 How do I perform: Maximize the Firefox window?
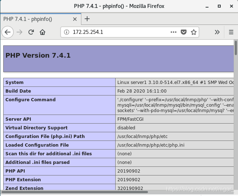219,6
